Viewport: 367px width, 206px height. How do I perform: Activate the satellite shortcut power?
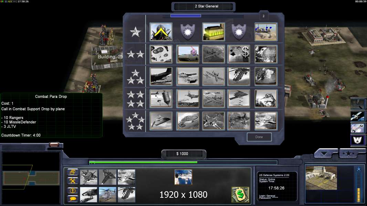(x=357, y=116)
